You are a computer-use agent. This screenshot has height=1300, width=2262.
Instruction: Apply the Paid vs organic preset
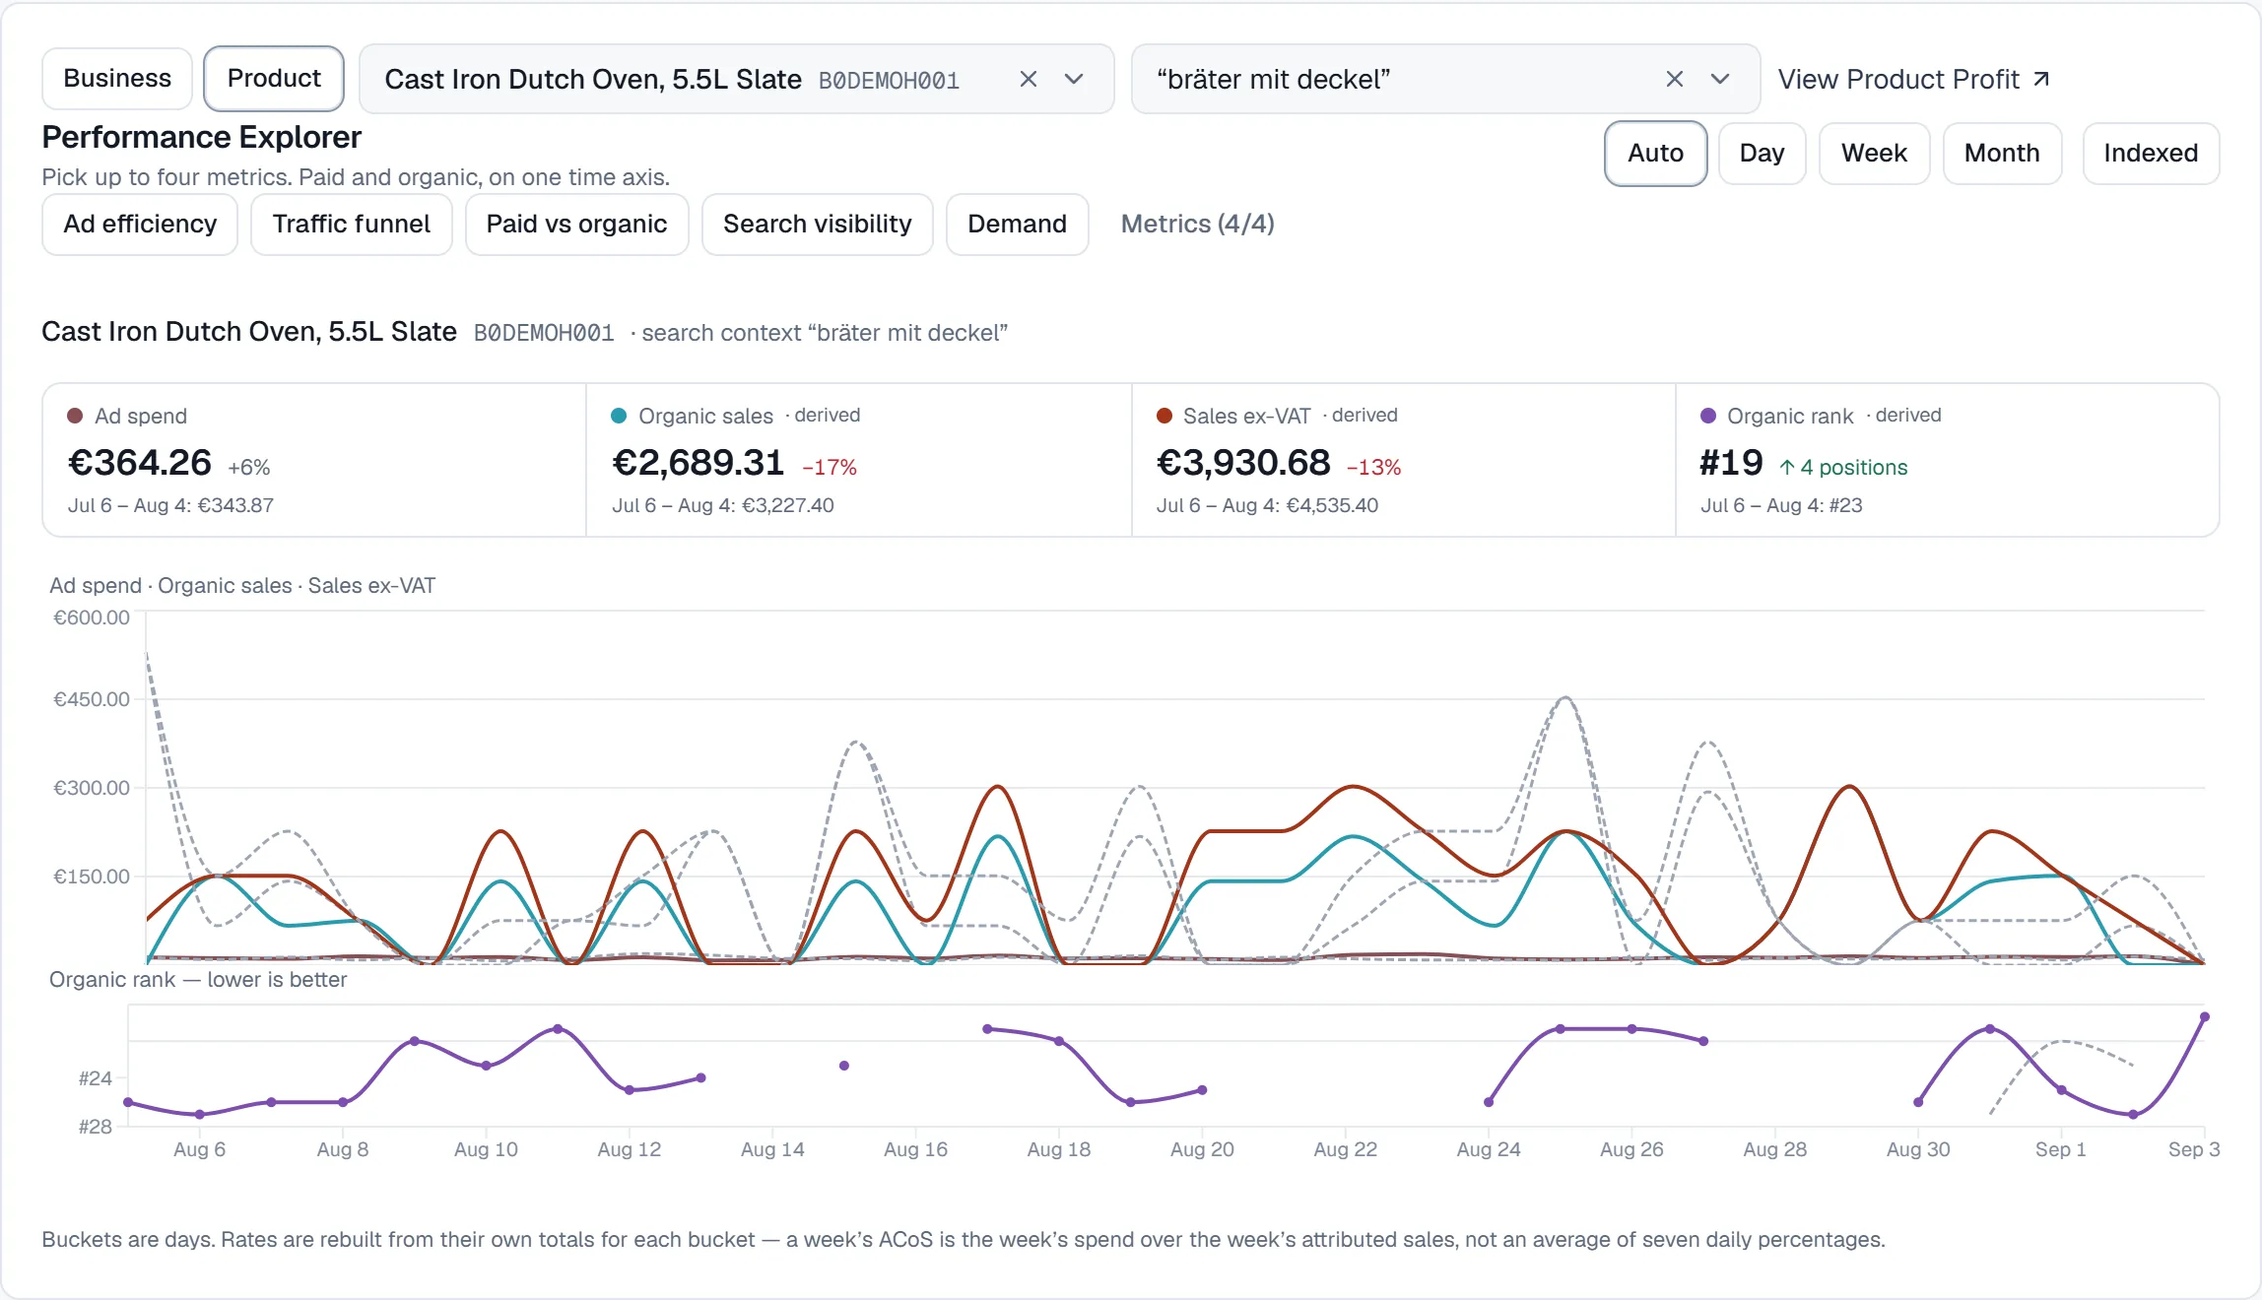(x=576, y=224)
